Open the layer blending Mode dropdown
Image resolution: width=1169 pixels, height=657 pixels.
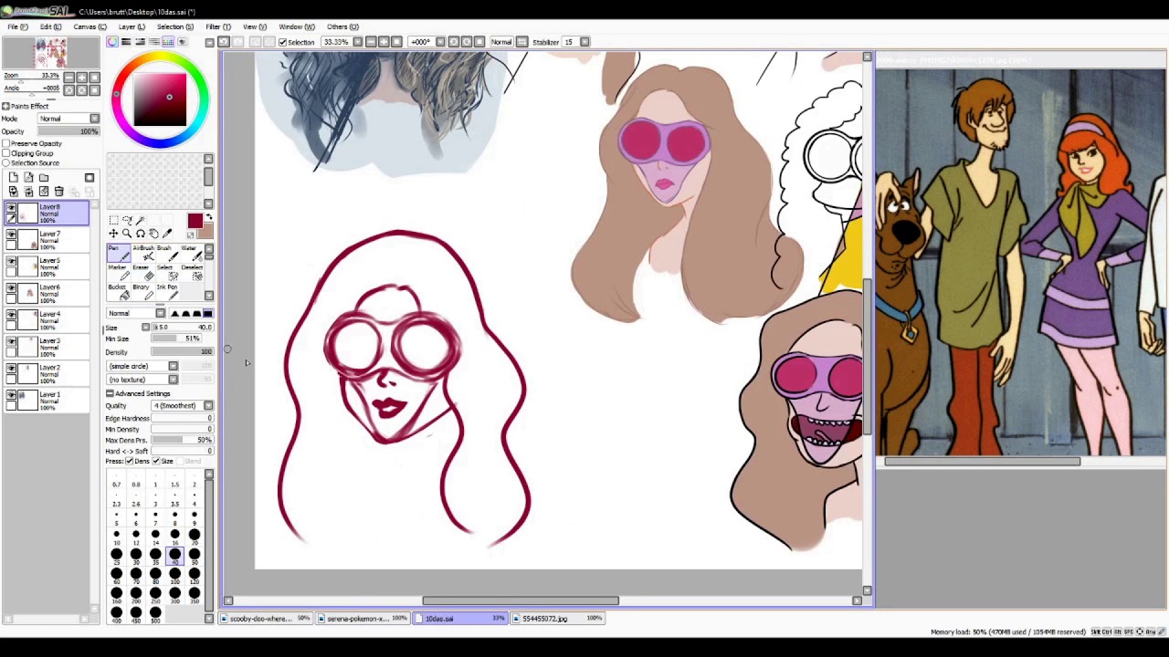[68, 119]
